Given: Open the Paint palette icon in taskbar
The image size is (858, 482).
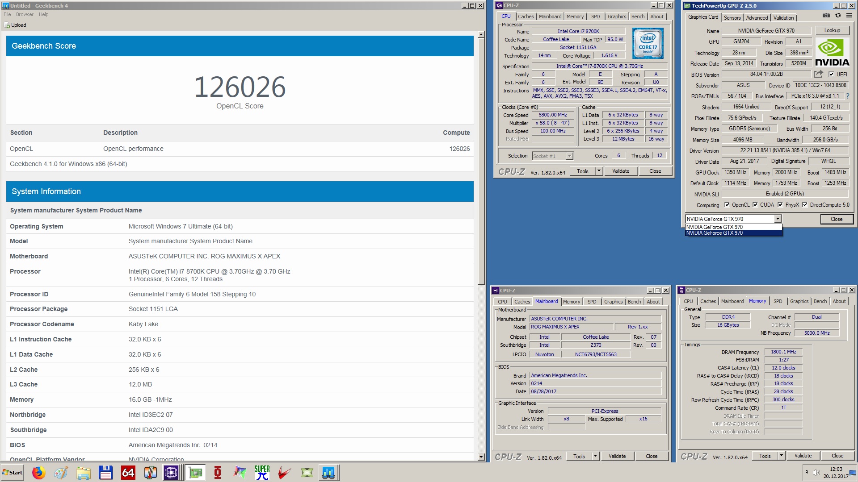Looking at the screenshot, I should (x=61, y=473).
